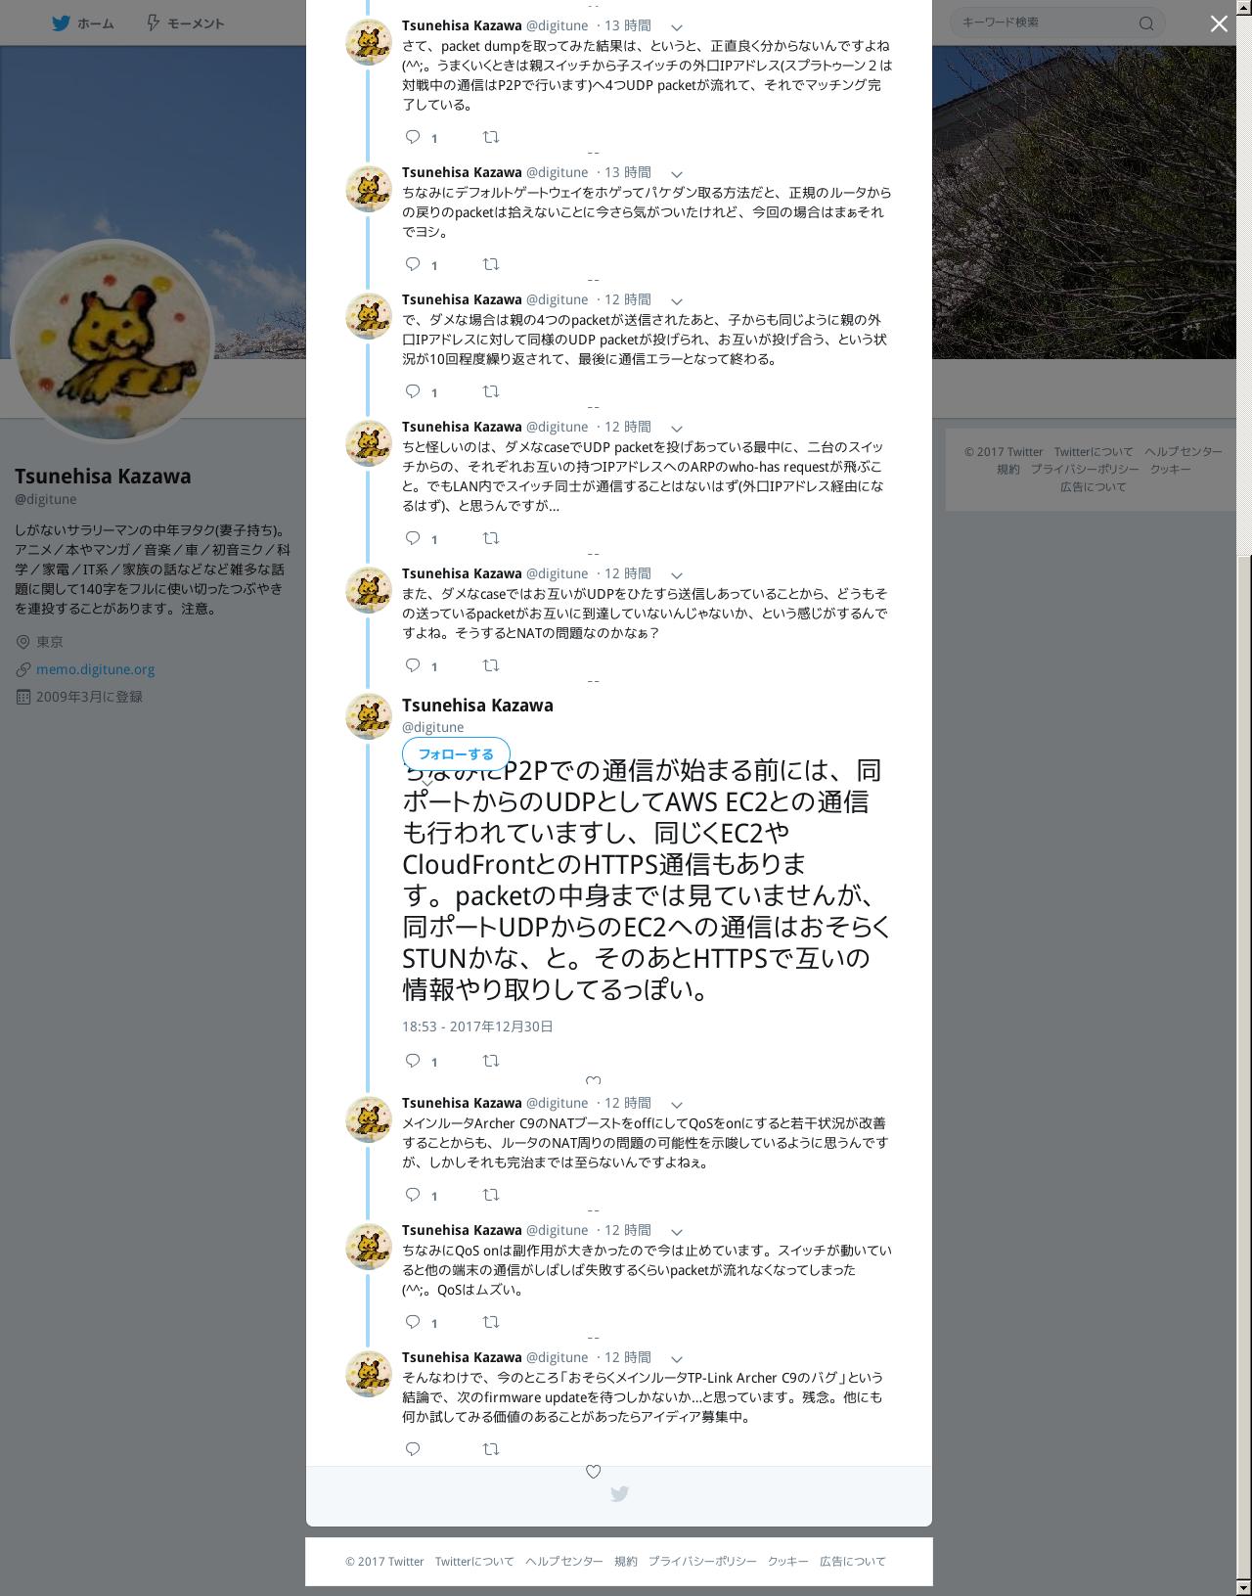
Task: Click the search magnifier icon
Action: [1146, 23]
